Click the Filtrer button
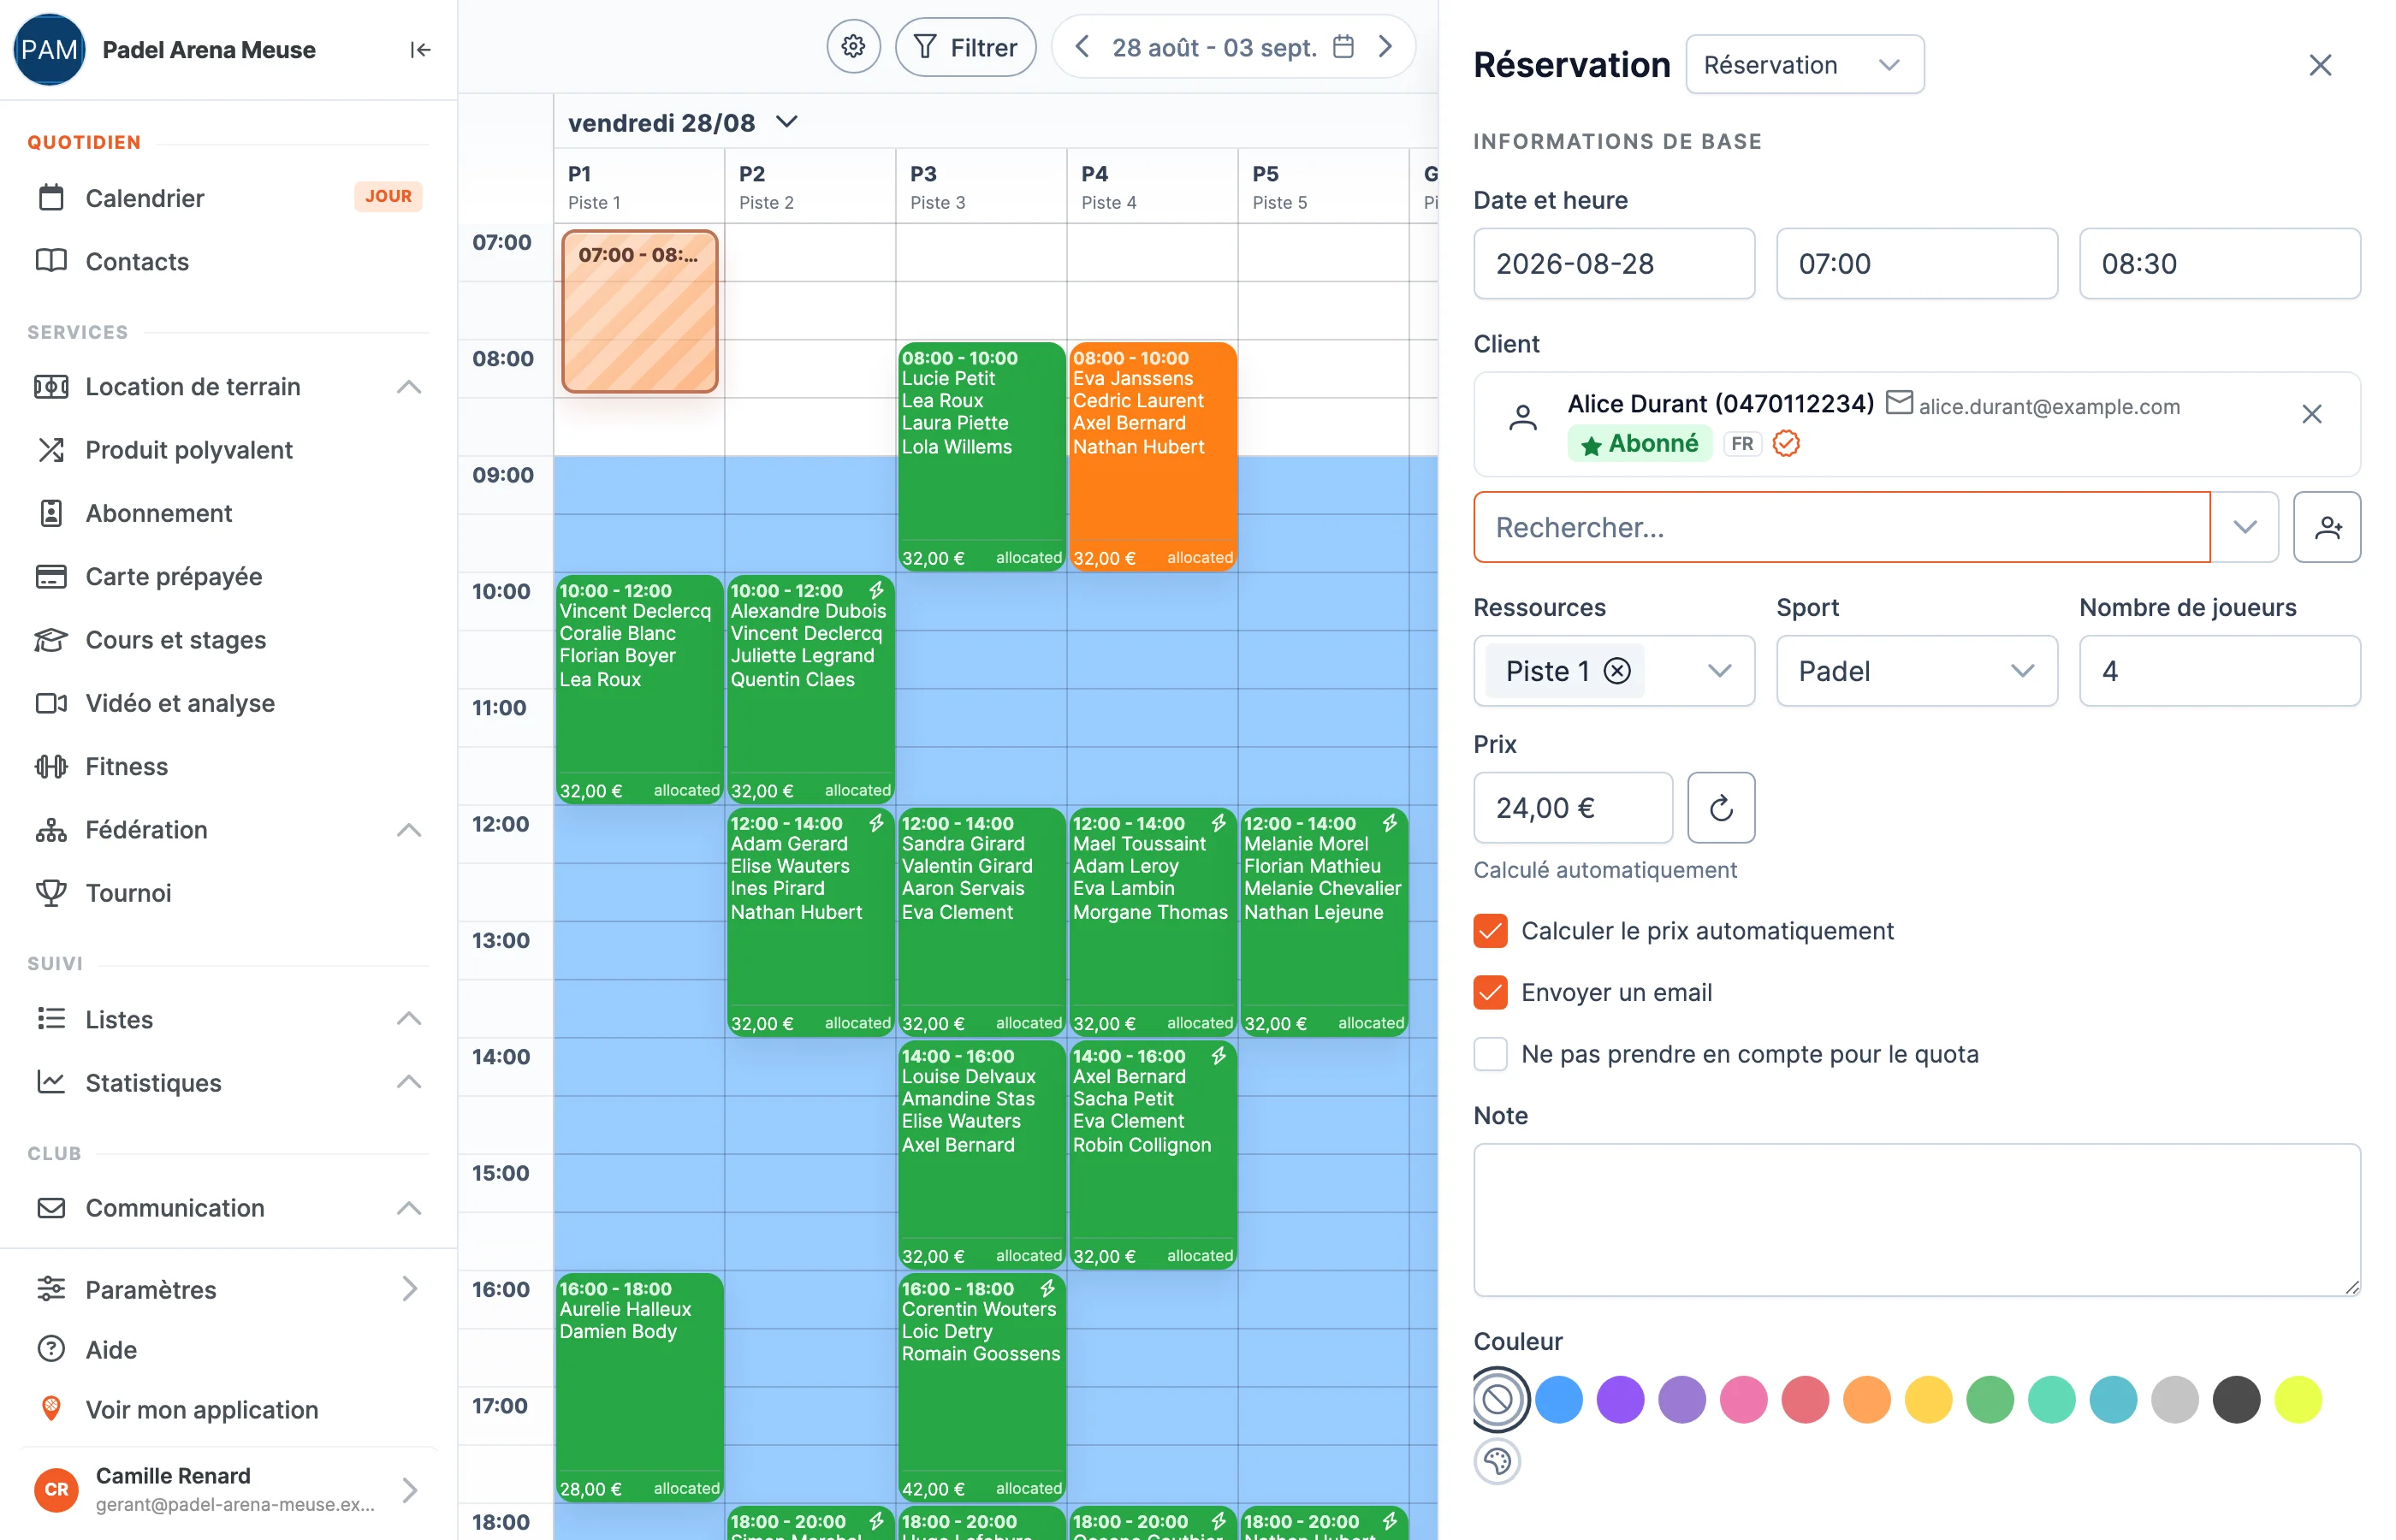Image resolution: width=2396 pixels, height=1540 pixels. click(965, 47)
